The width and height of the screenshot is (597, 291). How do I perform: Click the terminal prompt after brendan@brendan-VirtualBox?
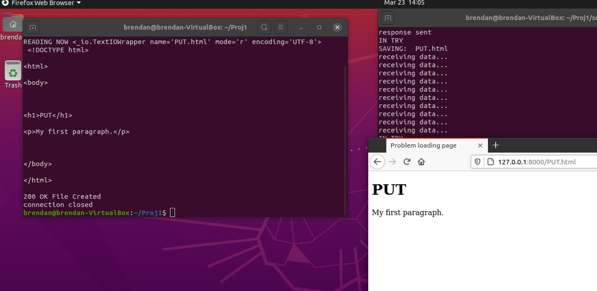(172, 212)
